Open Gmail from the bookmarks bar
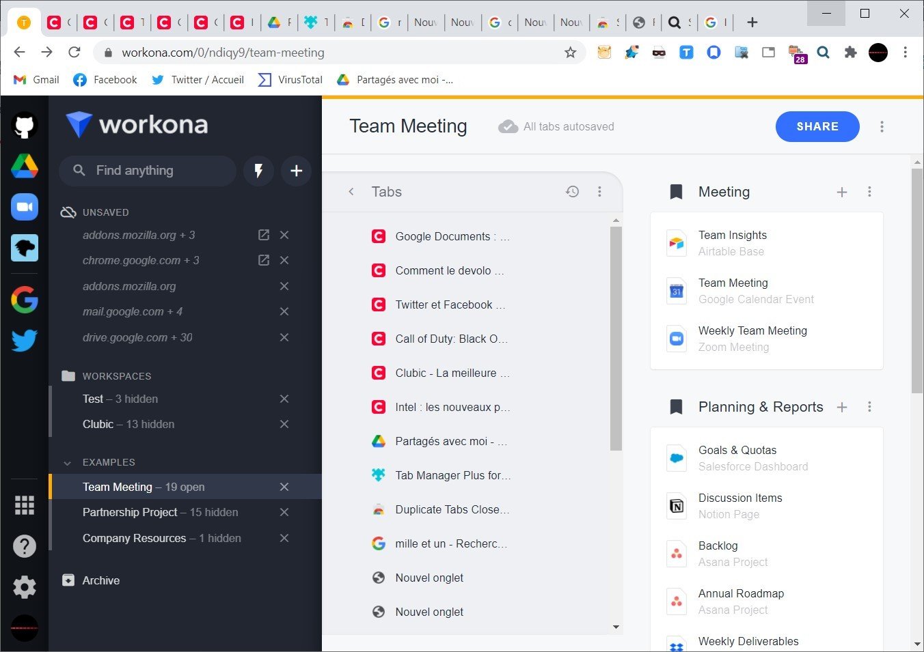This screenshot has height=652, width=924. click(x=36, y=79)
